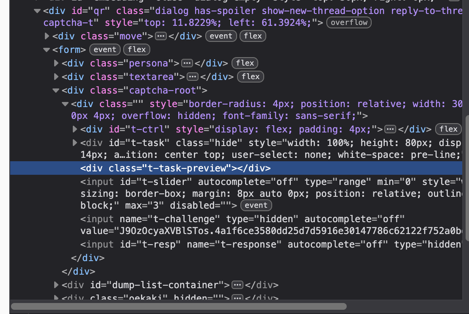The width and height of the screenshot is (469, 314).
Task: Select the div class="t-task-preview" row
Action: coord(236,168)
